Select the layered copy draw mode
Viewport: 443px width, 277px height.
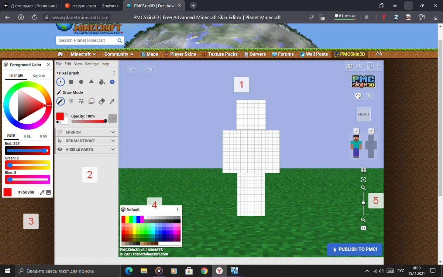click(92, 101)
